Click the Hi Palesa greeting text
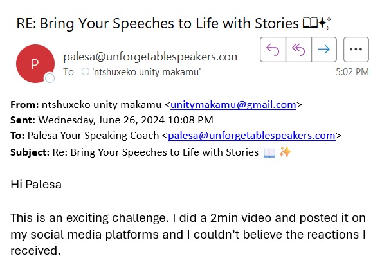This screenshot has height=274, width=373. 36,185
